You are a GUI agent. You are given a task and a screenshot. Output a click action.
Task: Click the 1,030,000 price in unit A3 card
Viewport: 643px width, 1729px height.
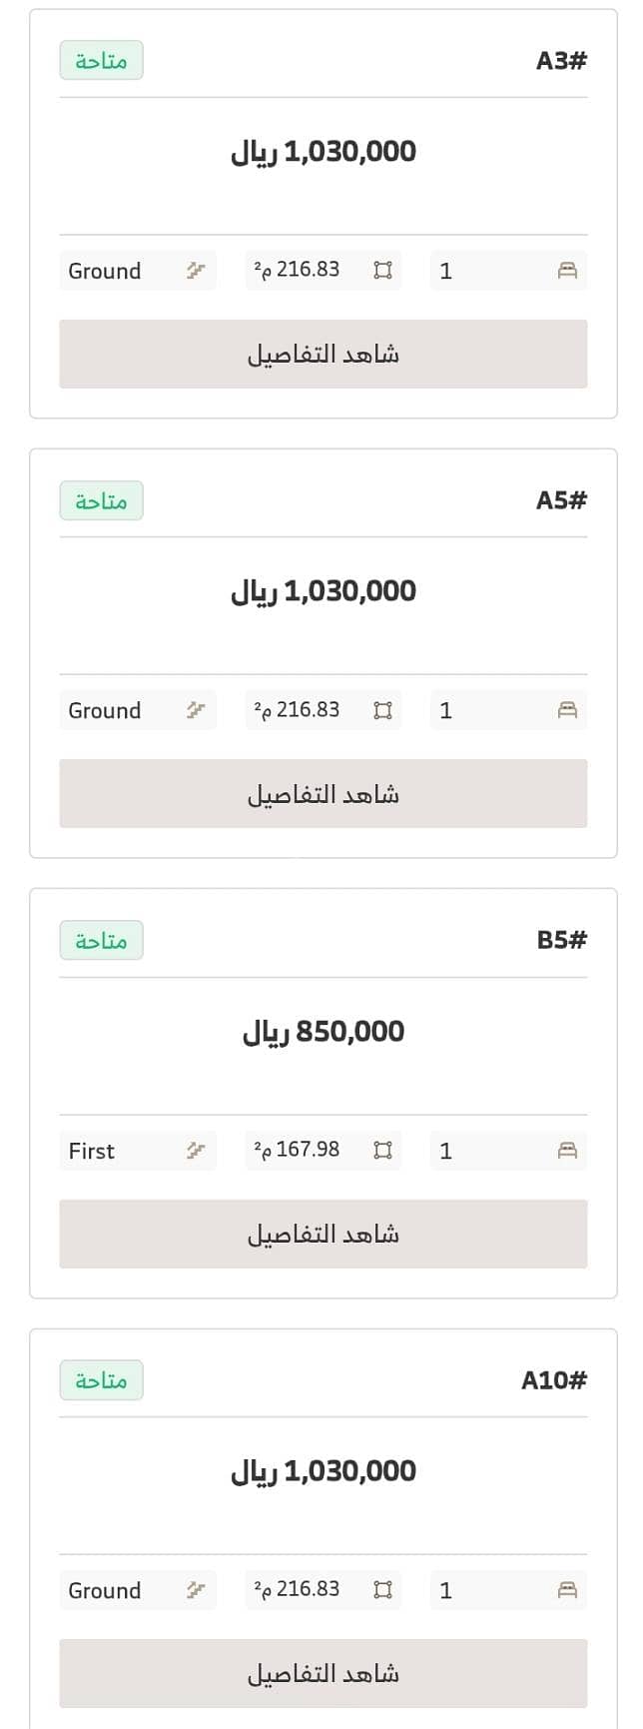coord(323,152)
